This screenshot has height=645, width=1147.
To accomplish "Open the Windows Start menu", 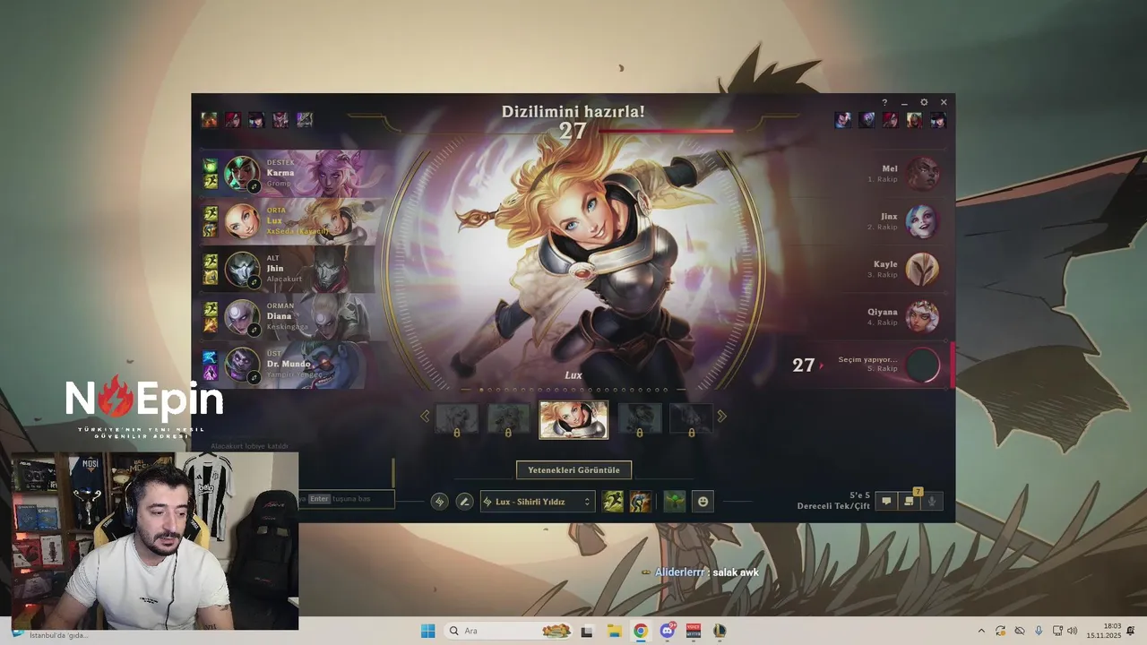I will (x=427, y=631).
